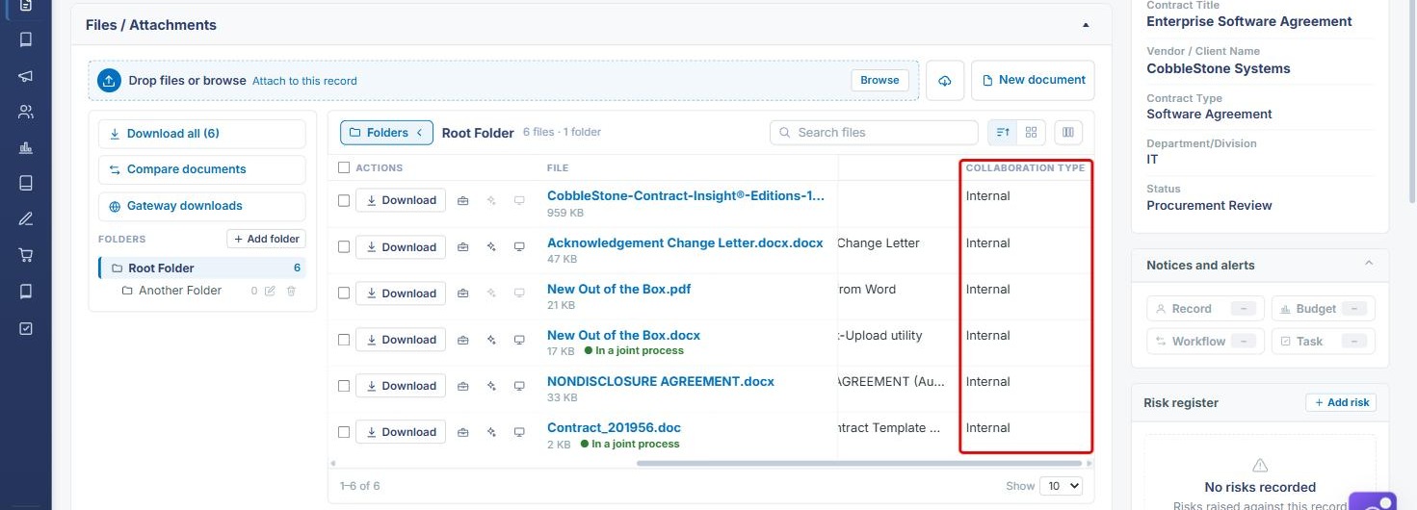Click the File column header
This screenshot has width=1417, height=510.
coord(558,167)
